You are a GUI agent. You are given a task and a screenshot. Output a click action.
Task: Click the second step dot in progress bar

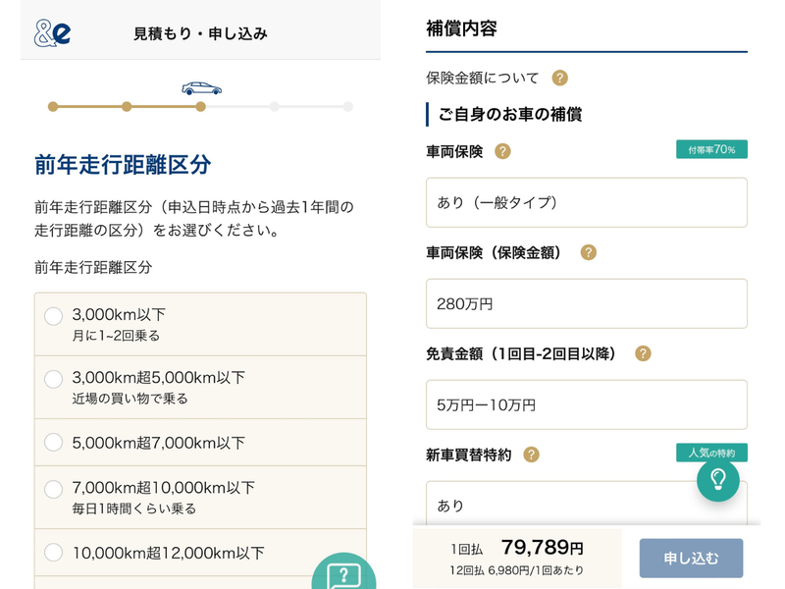[127, 107]
